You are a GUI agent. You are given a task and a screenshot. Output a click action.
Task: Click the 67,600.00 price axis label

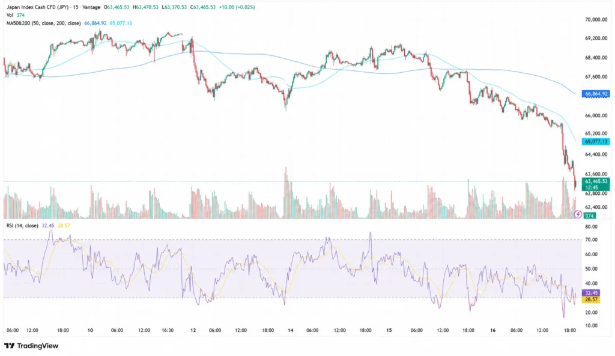[596, 76]
